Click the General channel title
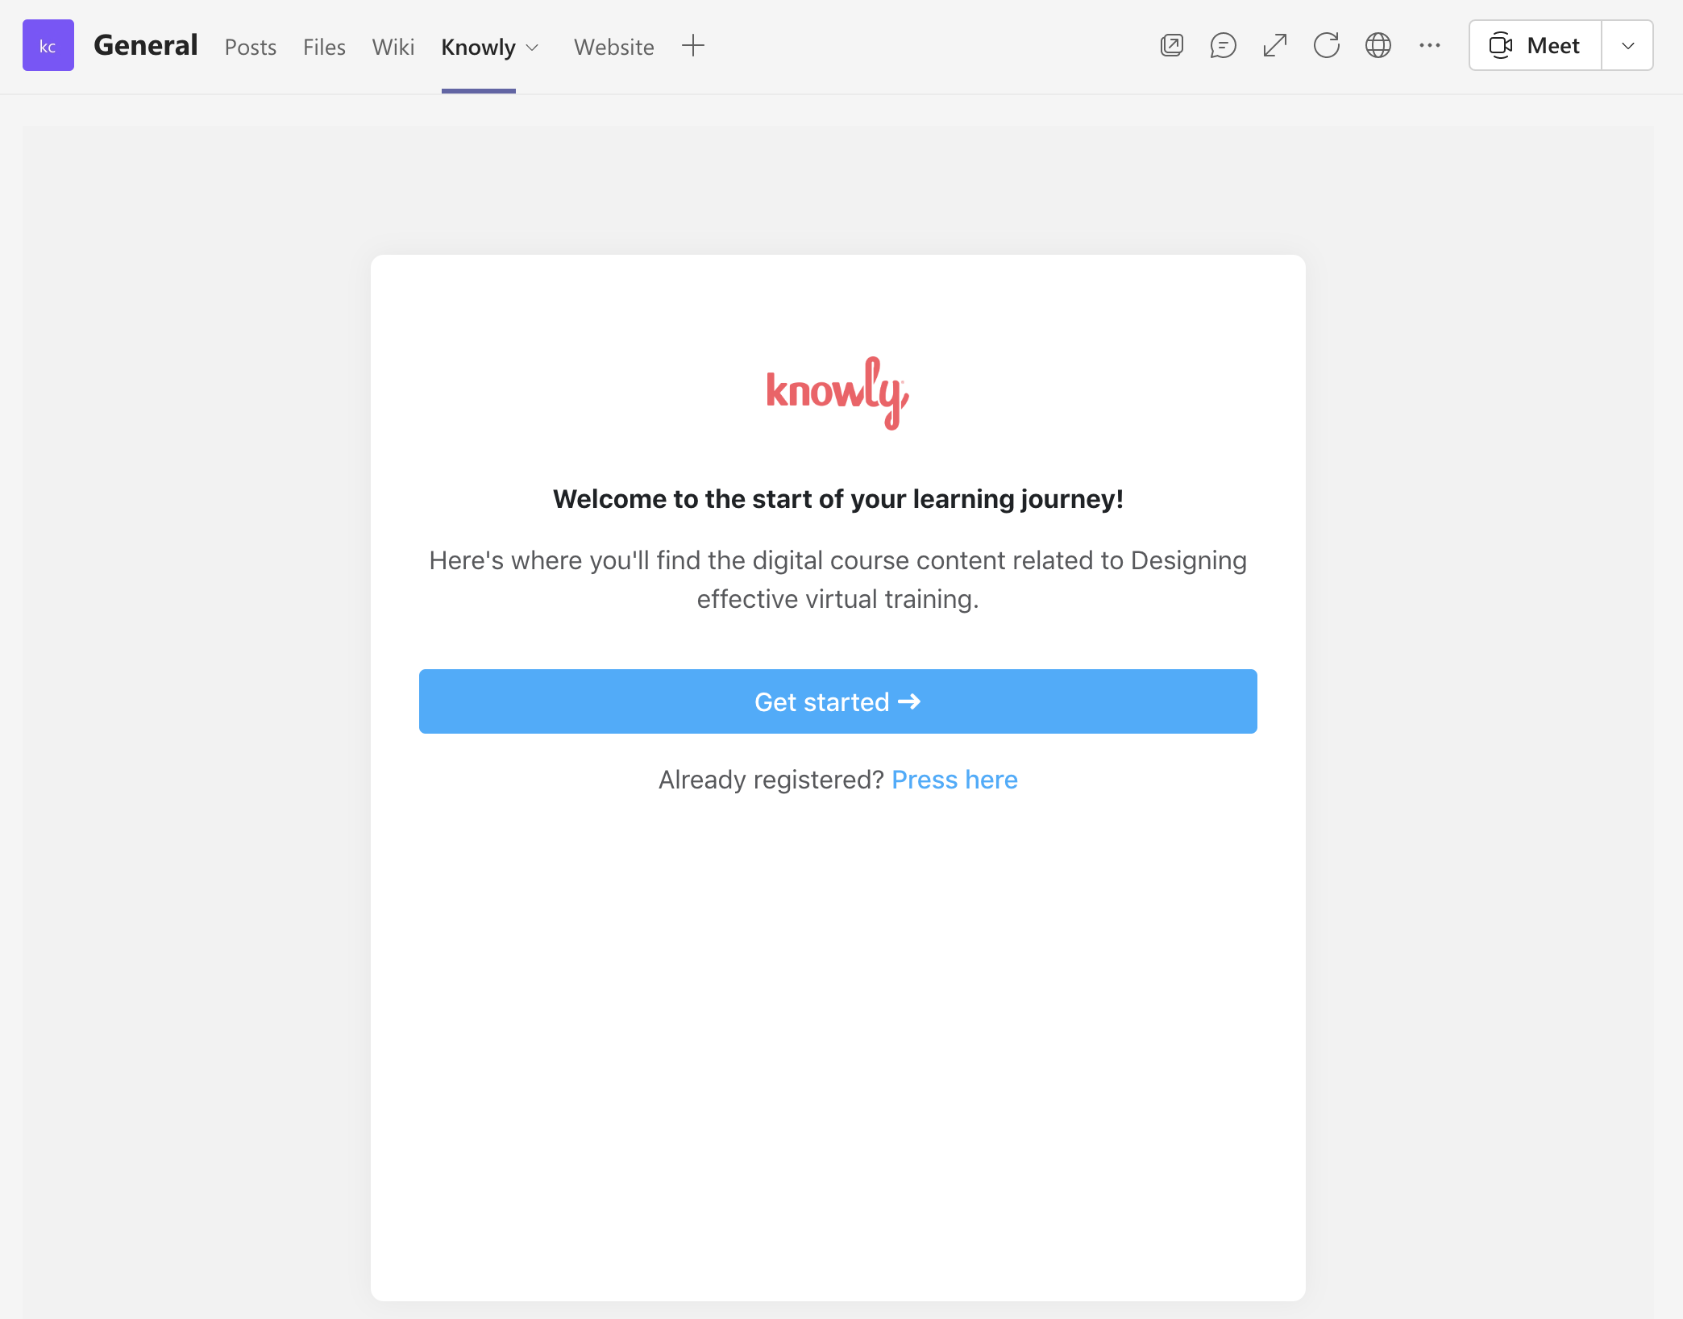The image size is (1683, 1319). coord(145,46)
